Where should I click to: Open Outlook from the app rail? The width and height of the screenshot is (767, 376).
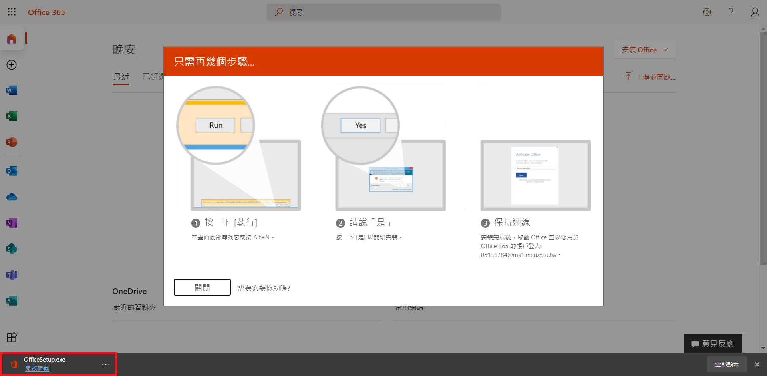(12, 171)
